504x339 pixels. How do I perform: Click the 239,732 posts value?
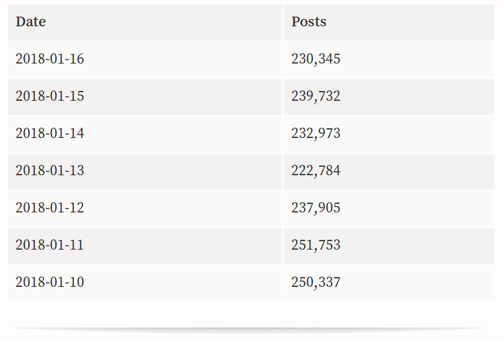(x=315, y=96)
